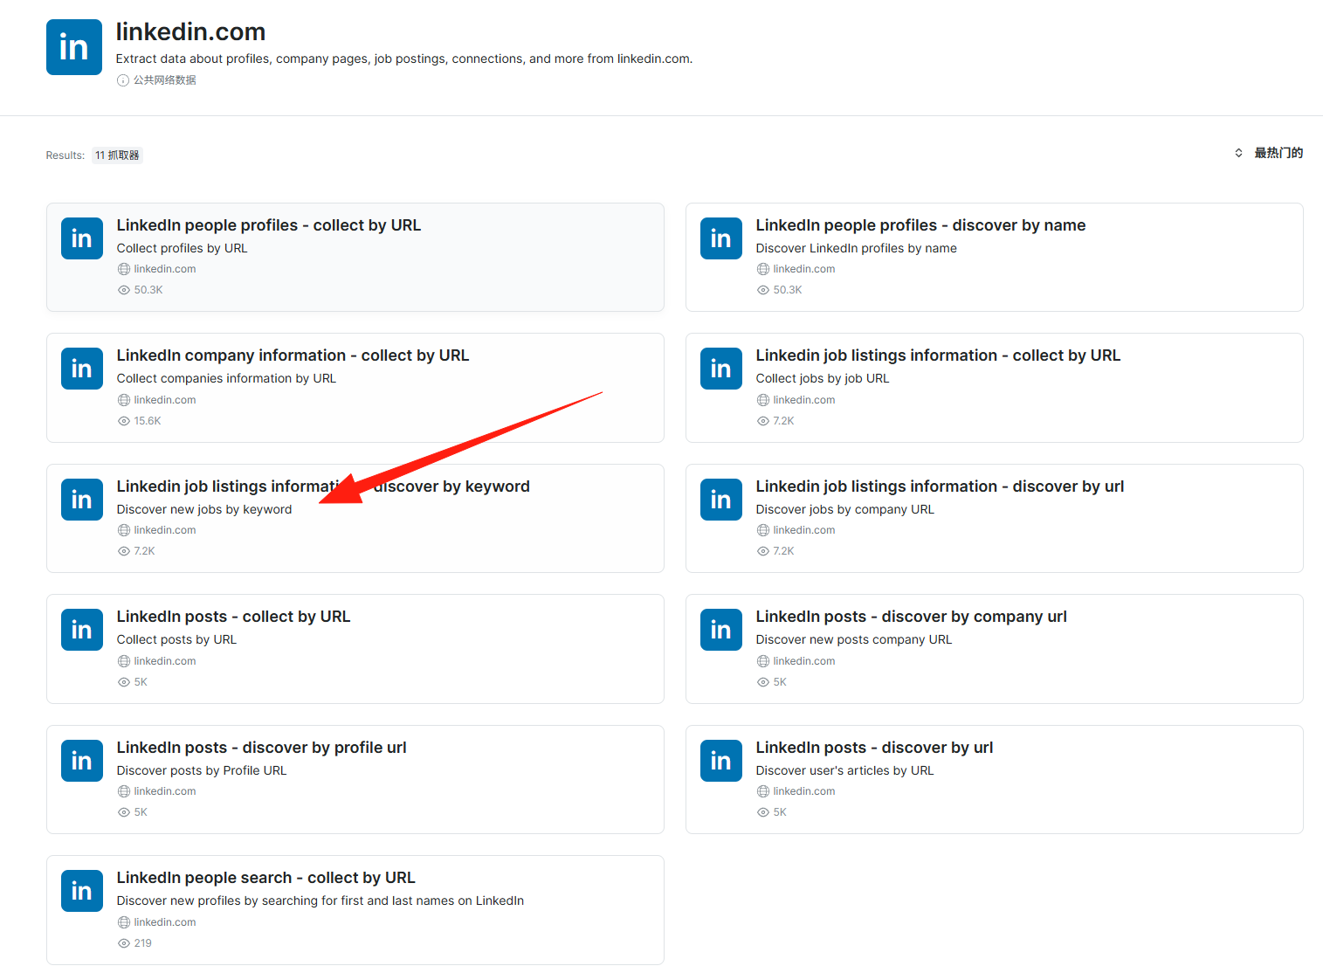Click globe icon on posts collect by URL card
The image size is (1323, 966).
click(124, 661)
